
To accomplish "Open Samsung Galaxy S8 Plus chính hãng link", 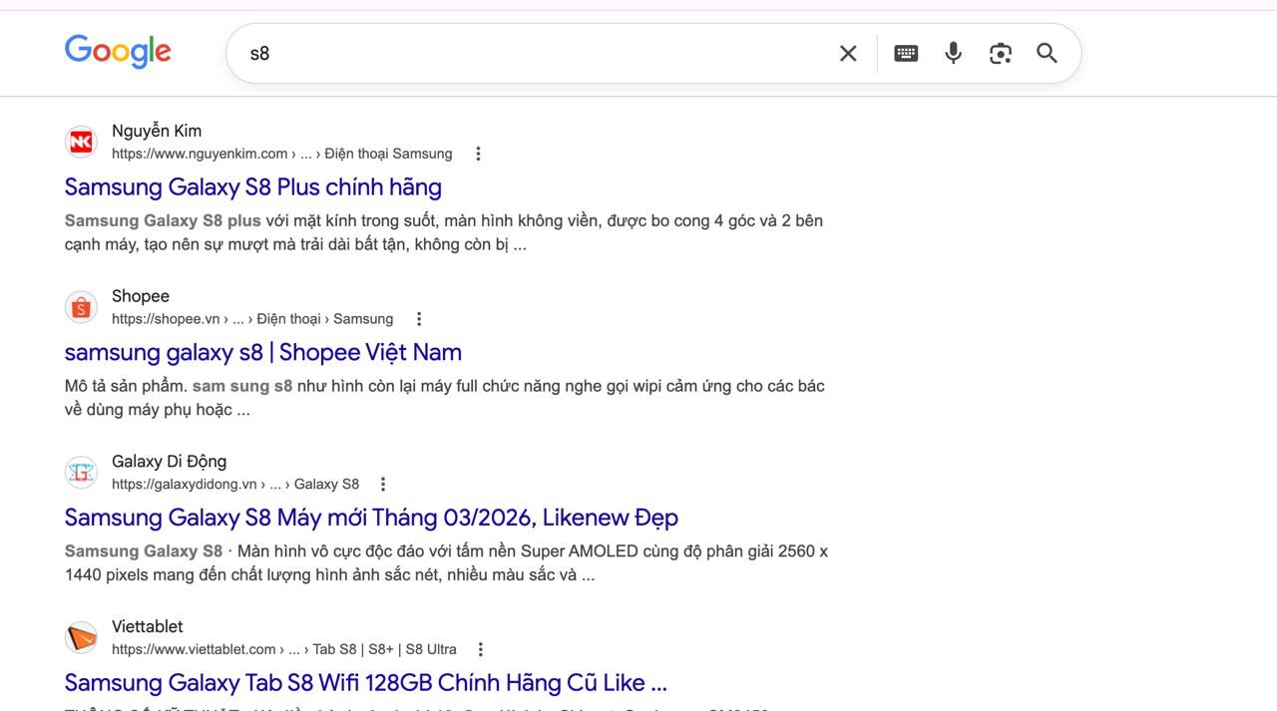I will click(253, 187).
